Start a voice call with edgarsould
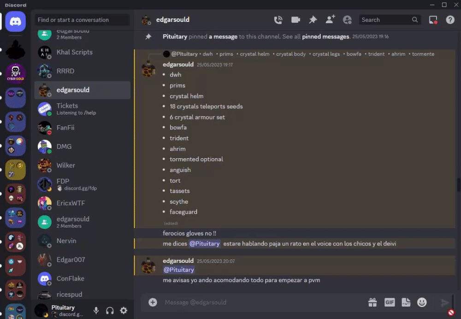461x319 pixels. tap(278, 20)
